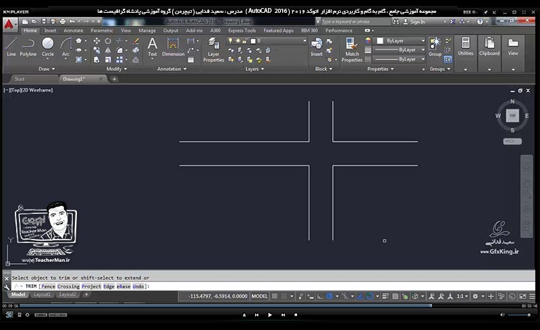Click the Stretch tool icon
Screen dimensions: 540x330
[97, 59]
